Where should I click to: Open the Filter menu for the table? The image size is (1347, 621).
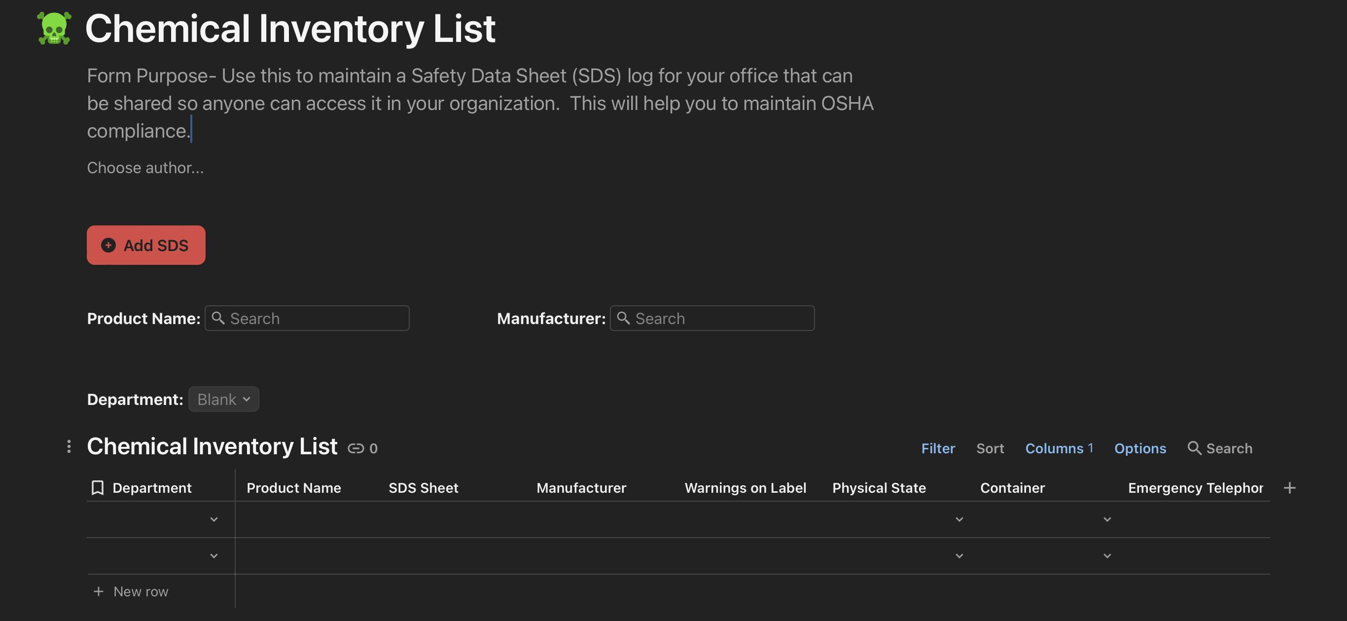point(938,448)
